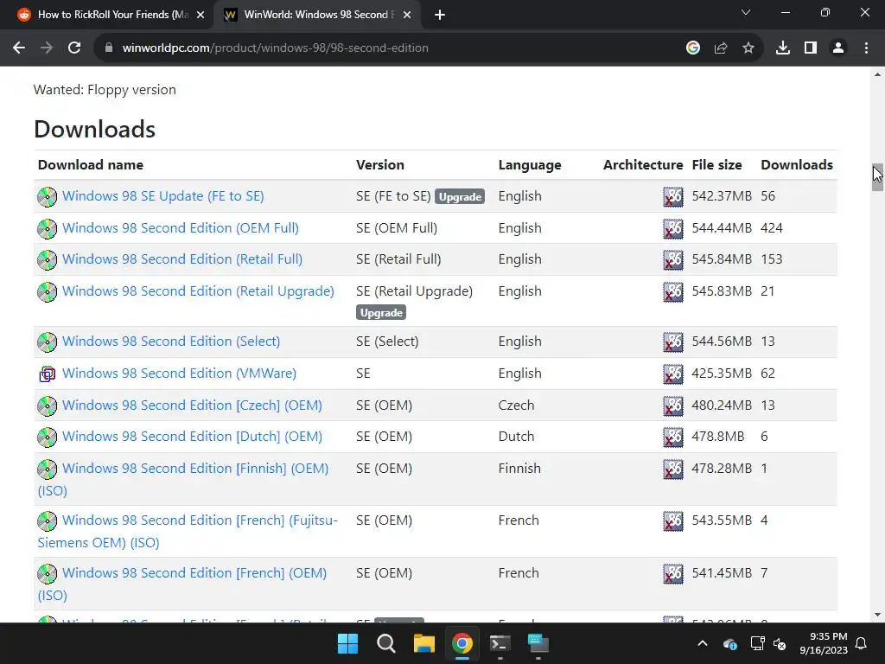Show hidden system tray icons
885x664 pixels.
click(703, 643)
